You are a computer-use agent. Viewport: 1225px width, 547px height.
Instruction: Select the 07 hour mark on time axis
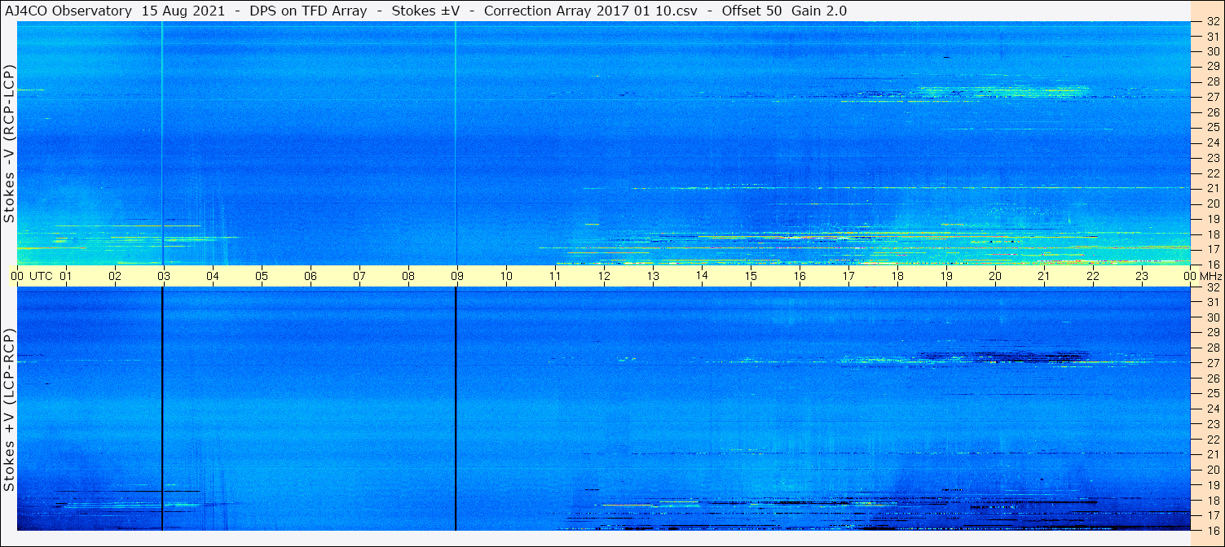click(359, 276)
